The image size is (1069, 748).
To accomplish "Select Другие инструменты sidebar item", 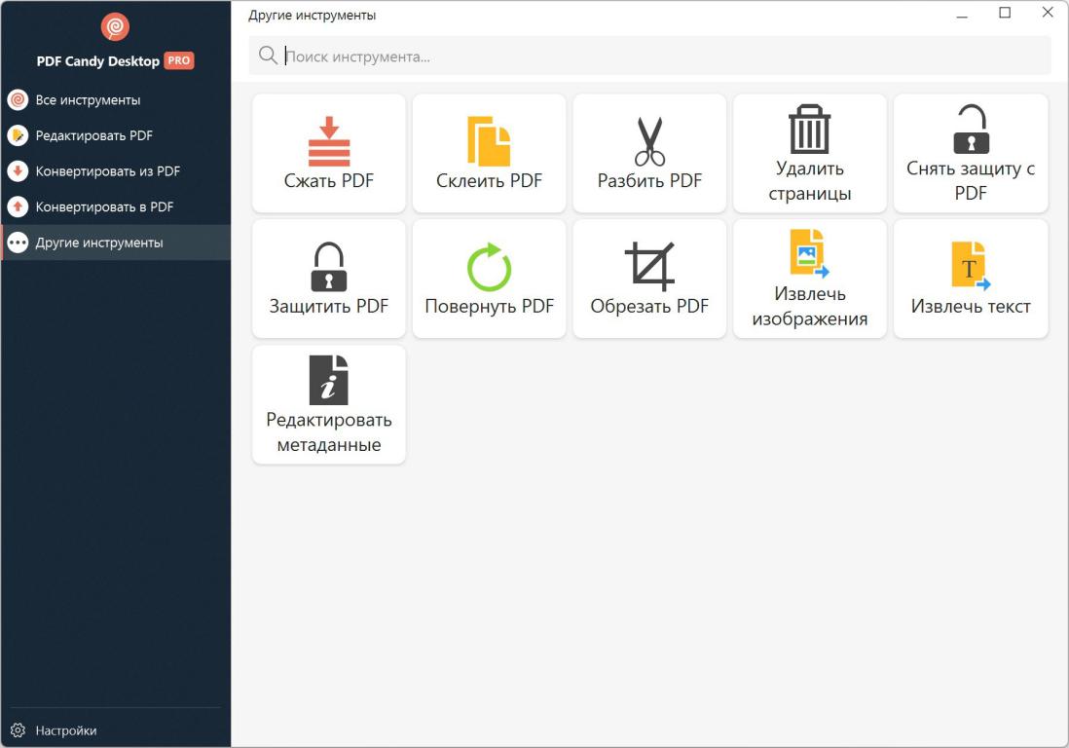I will 99,243.
